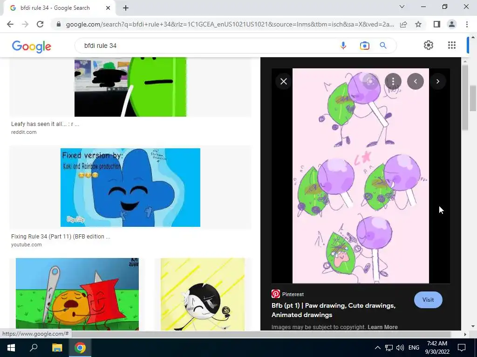Open Google quick settings gear
Viewport: 477px width, 357px height.
coord(429,45)
